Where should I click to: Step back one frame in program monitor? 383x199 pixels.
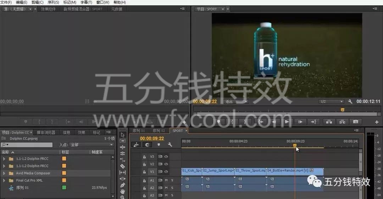(274, 122)
